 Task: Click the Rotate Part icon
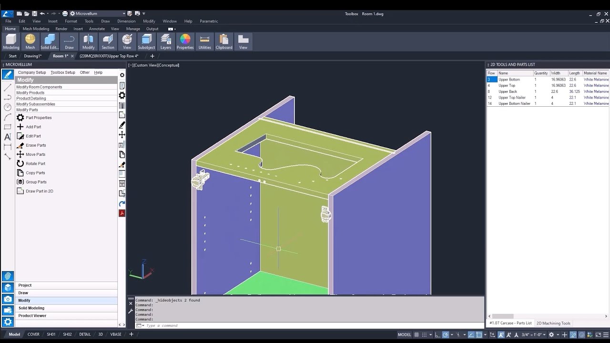[x=20, y=163]
